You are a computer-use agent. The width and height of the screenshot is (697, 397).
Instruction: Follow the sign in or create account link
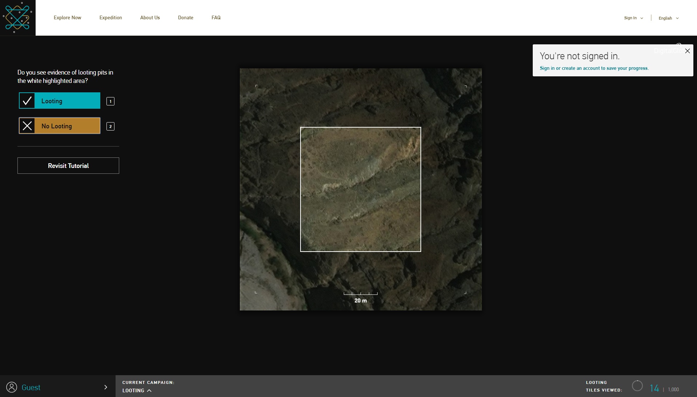click(x=594, y=68)
